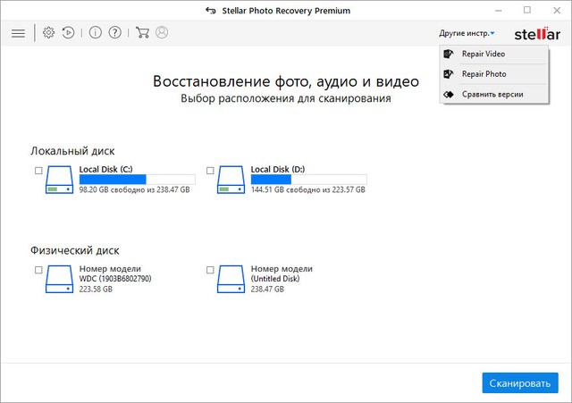This screenshot has height=403, width=572.
Task: Click the back arrow icon in title bar
Action: [211, 11]
